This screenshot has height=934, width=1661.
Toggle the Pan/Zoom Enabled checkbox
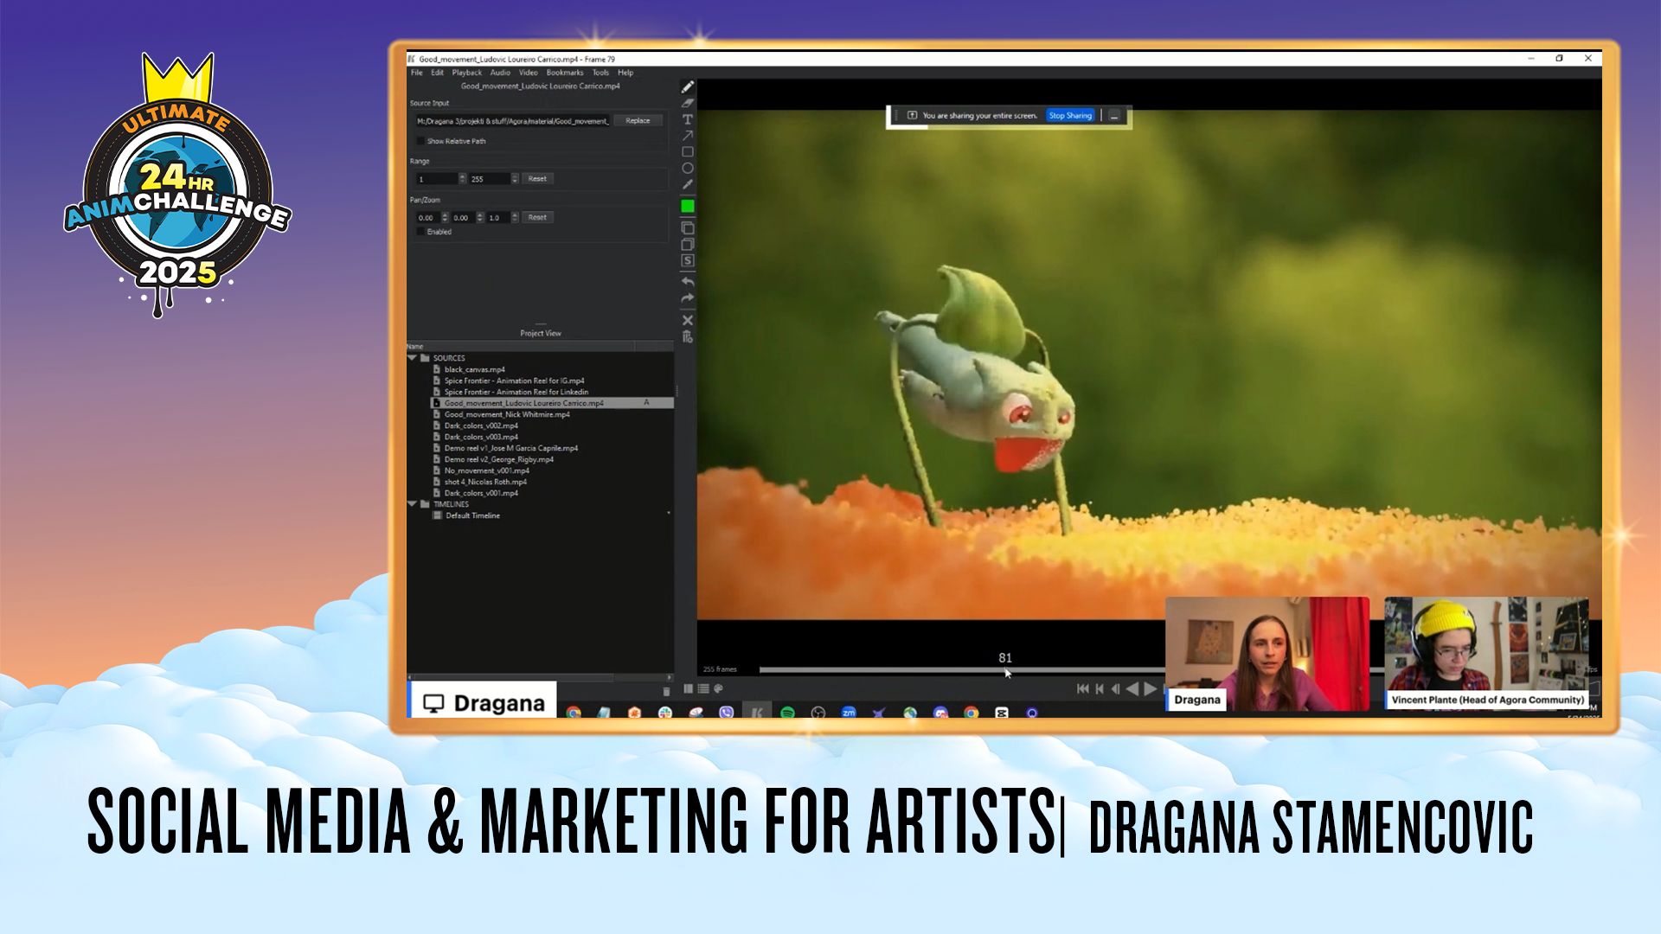point(421,232)
